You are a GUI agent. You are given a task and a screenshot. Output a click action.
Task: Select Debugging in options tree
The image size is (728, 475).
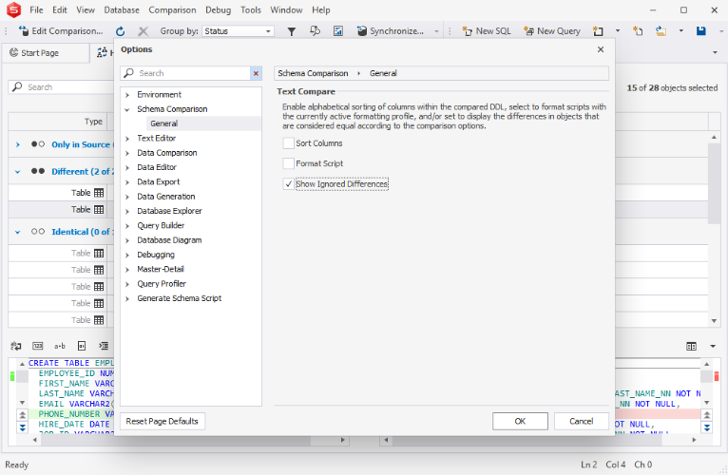coord(156,255)
